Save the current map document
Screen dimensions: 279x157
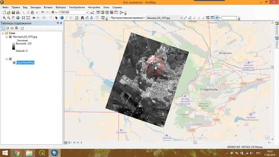[x=13, y=13]
